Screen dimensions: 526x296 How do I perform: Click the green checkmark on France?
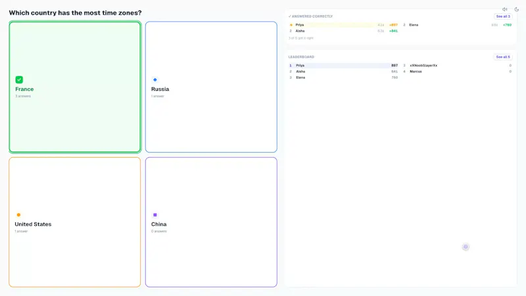(x=19, y=80)
